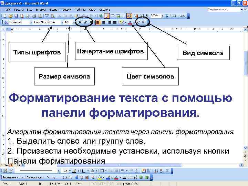Image resolution: width=248 pixels, height=186 pixels.
Task: Run the spelling and grammar check
Action: (x=46, y=16)
